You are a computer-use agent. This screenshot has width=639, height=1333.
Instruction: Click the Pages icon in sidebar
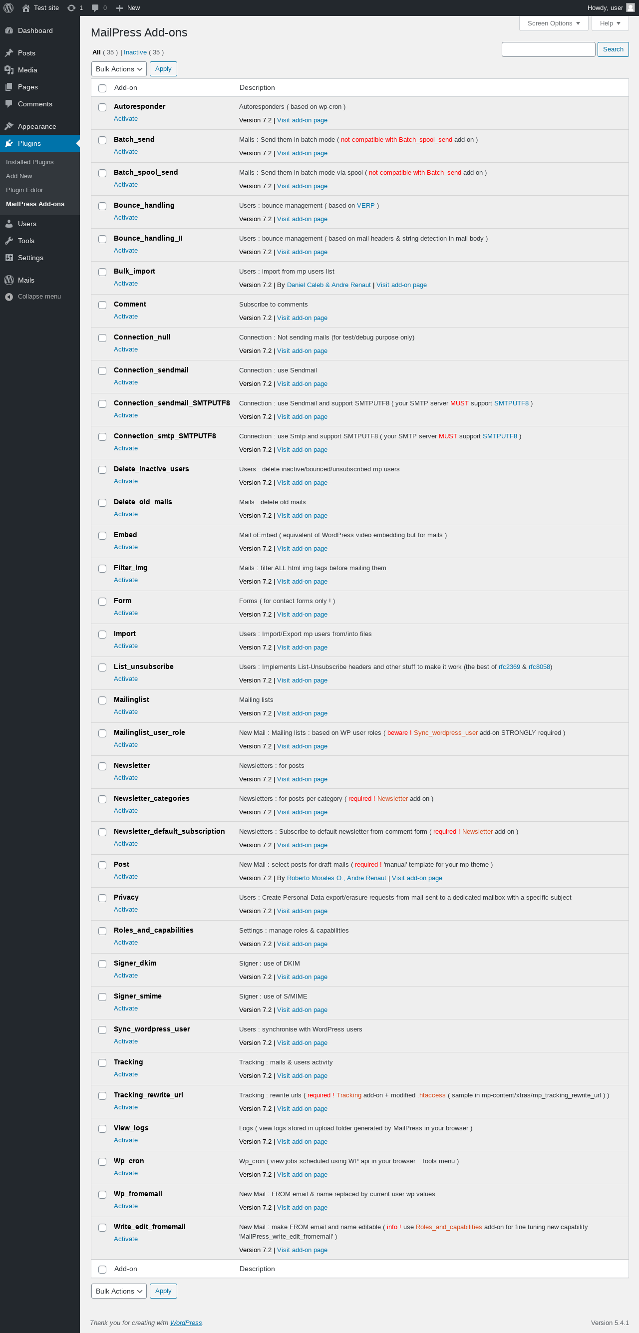coord(9,87)
